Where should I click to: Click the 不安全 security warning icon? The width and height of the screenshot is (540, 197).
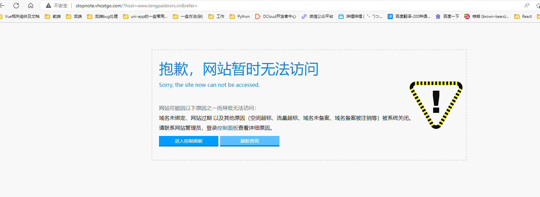(x=48, y=6)
